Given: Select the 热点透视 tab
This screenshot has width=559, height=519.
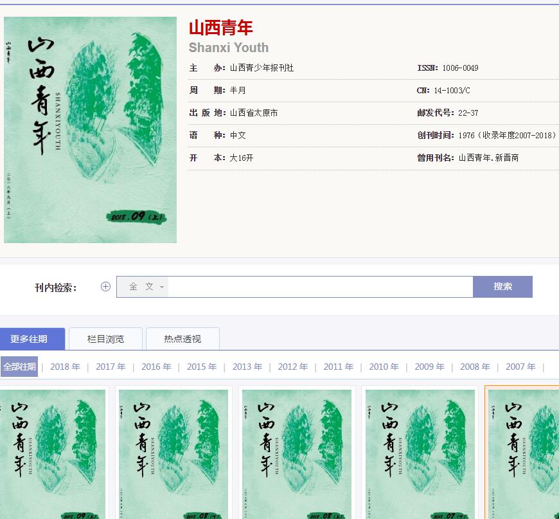Looking at the screenshot, I should tap(182, 339).
